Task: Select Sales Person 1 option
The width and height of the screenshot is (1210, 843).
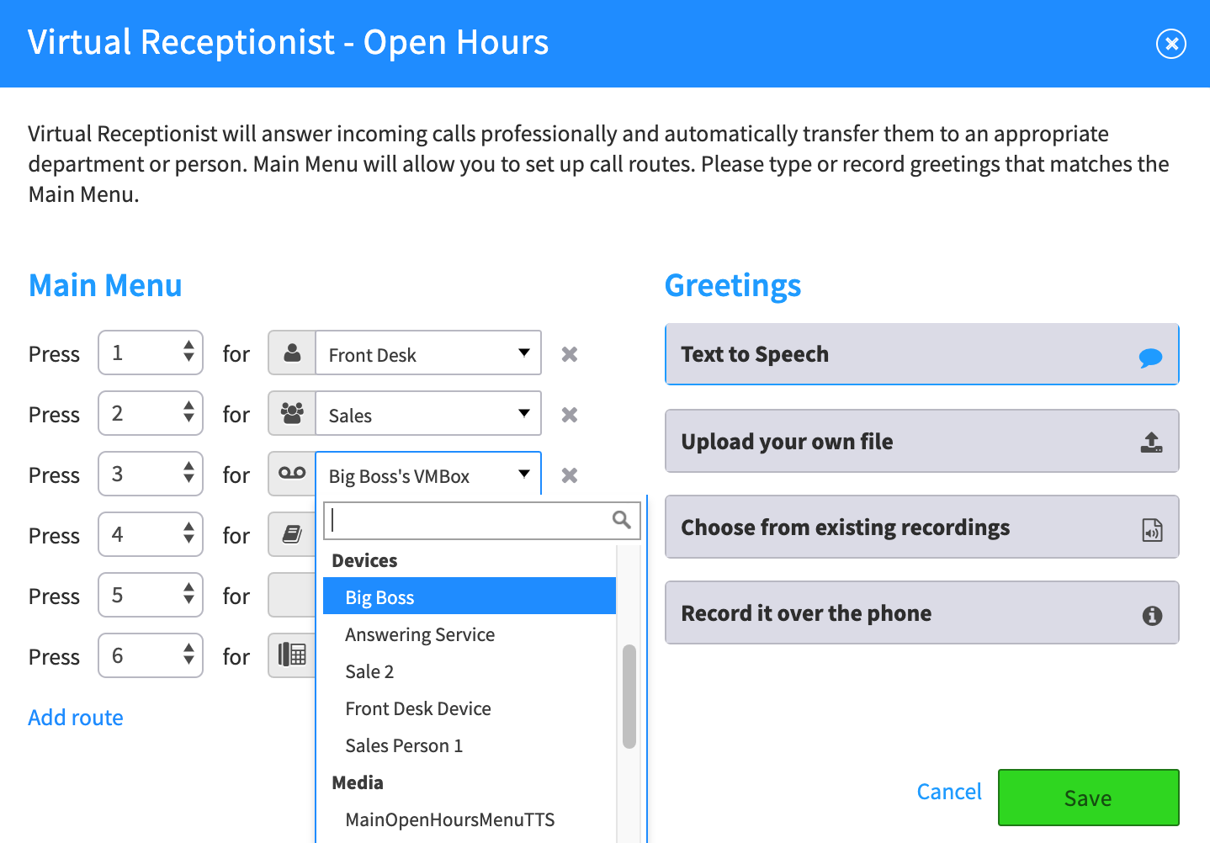Action: point(470,745)
